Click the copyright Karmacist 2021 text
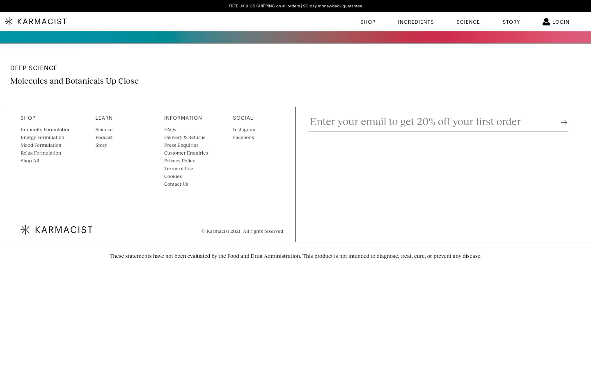The width and height of the screenshot is (591, 369). [x=242, y=231]
